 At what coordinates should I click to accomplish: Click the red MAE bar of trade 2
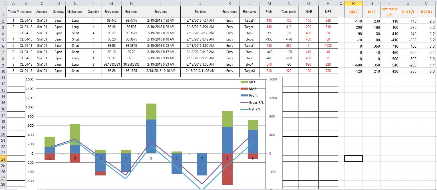coord(75,158)
